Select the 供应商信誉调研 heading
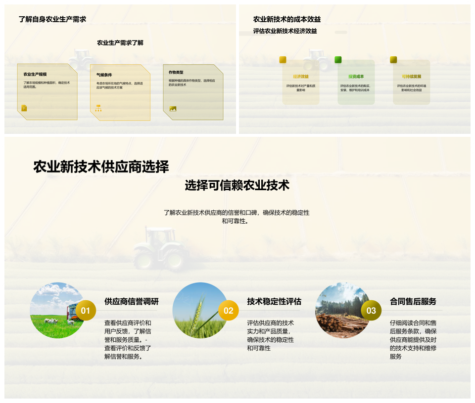 click(132, 301)
